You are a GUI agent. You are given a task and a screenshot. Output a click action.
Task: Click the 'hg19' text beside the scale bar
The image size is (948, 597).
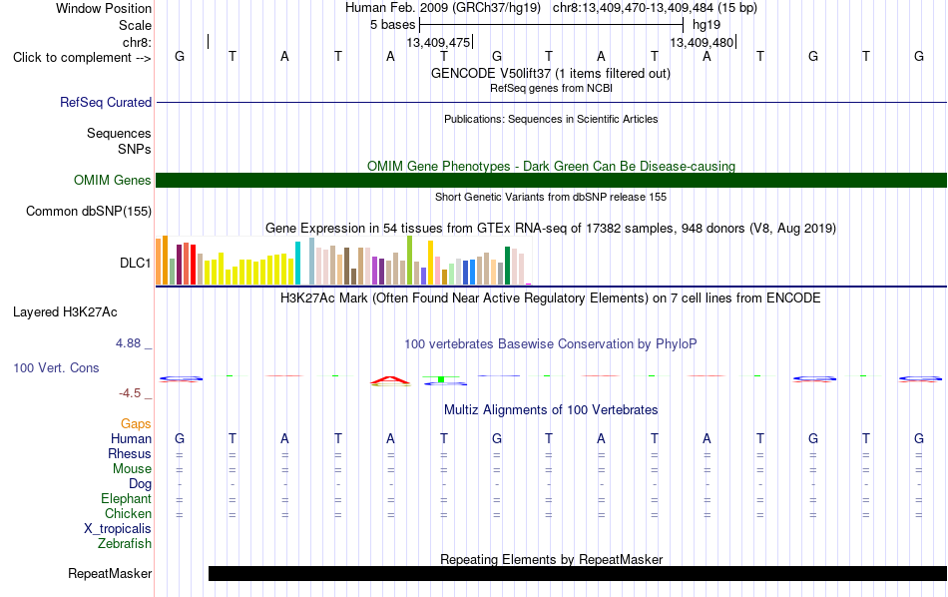[x=707, y=25]
